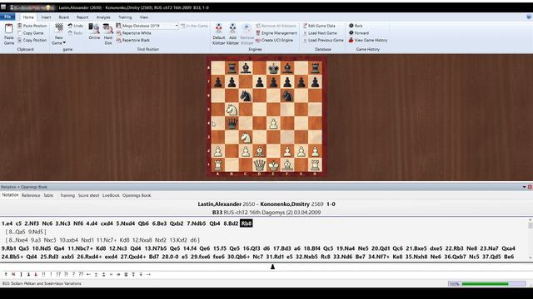Click Remove All Kibitzers
The width and height of the screenshot is (533, 299).
tap(276, 26)
